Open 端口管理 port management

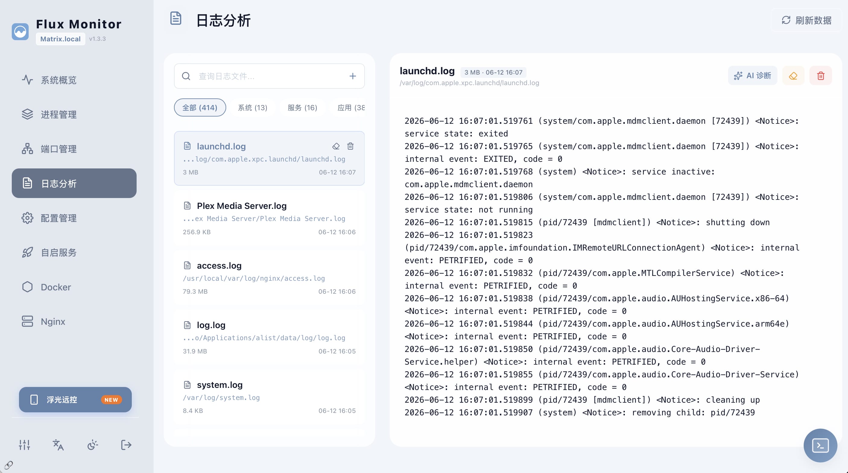(74, 149)
